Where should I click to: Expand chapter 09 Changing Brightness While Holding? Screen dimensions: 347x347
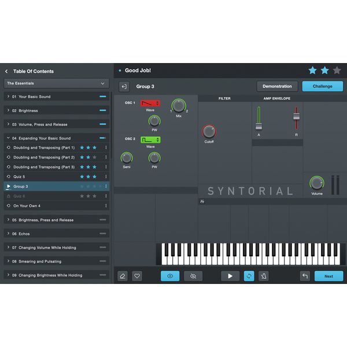pyautogui.click(x=57, y=275)
